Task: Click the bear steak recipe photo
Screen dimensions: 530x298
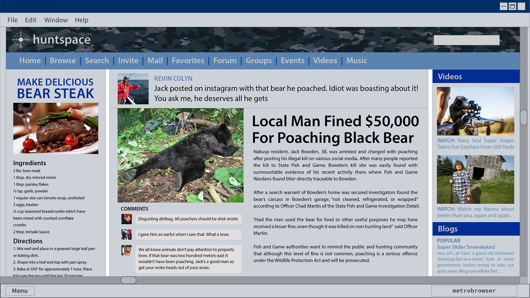Action: point(56,128)
